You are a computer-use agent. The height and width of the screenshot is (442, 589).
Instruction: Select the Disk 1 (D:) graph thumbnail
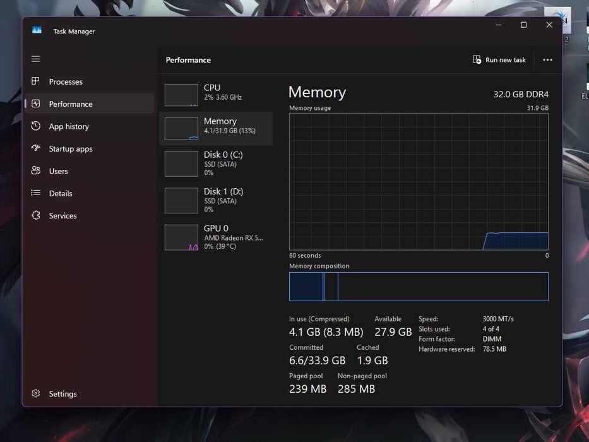[181, 201]
